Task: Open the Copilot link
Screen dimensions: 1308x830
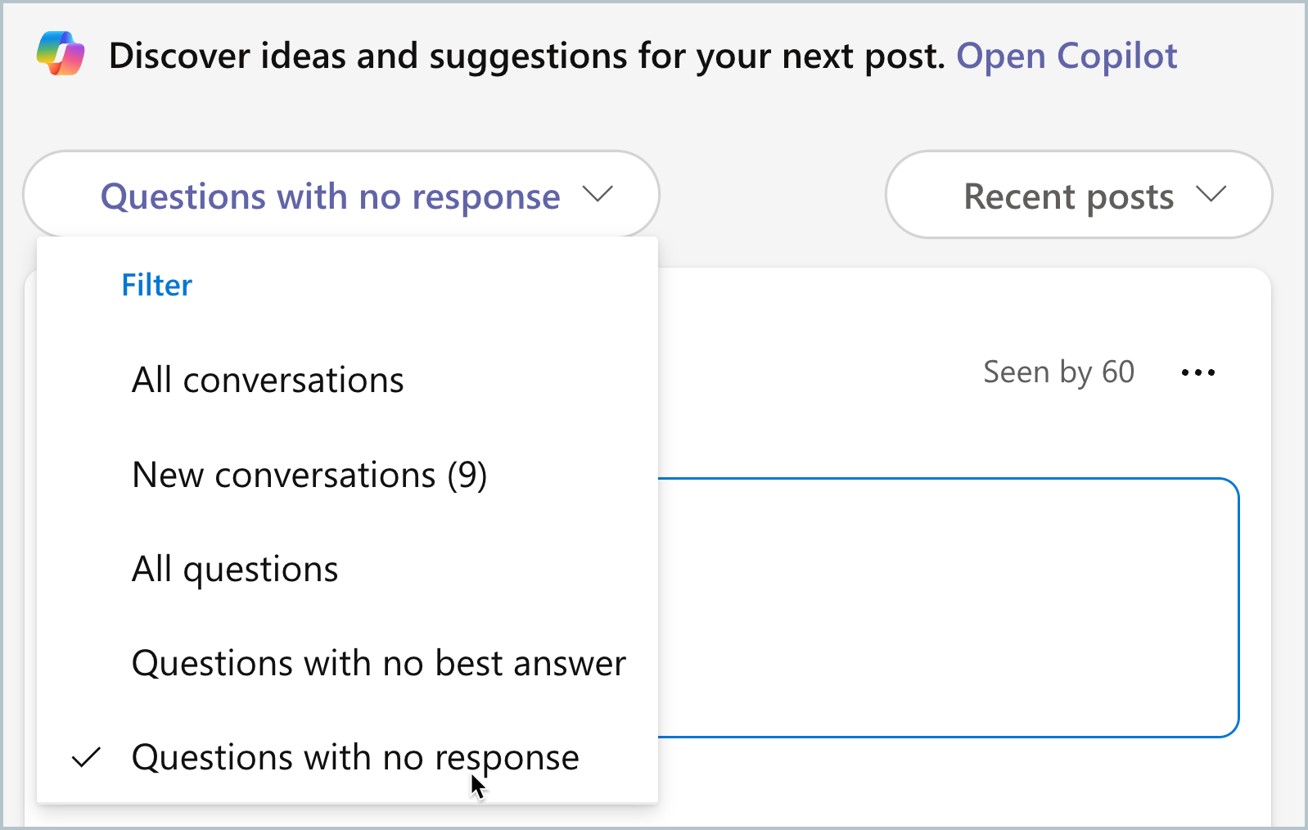Action: (x=1067, y=56)
